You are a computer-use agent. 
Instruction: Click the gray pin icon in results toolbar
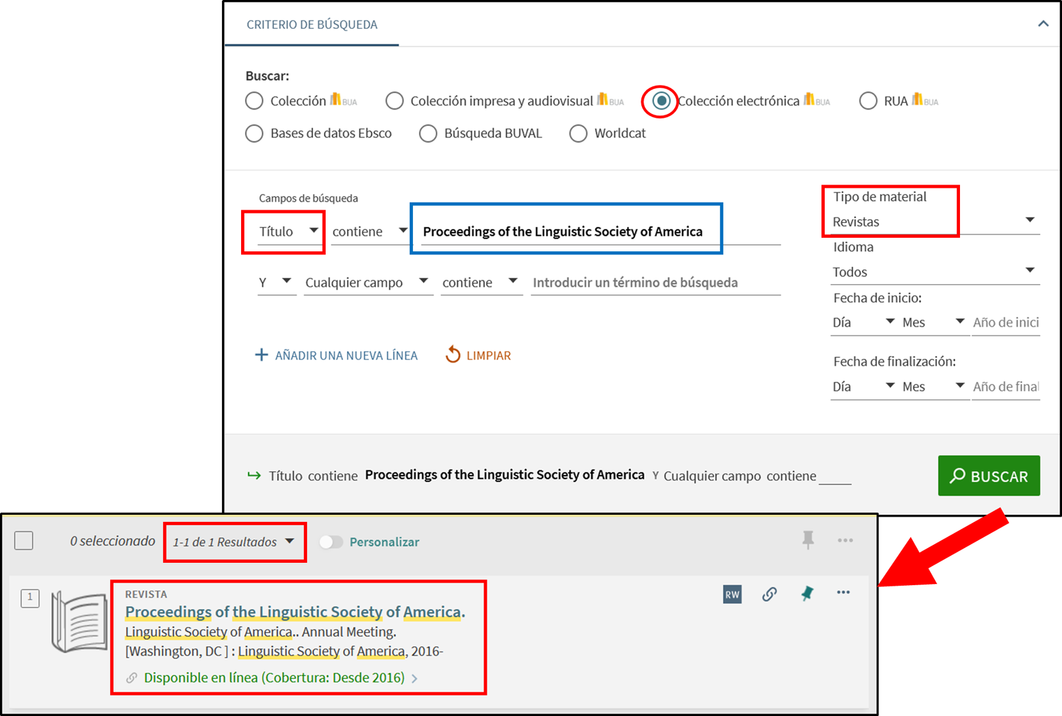tap(808, 540)
